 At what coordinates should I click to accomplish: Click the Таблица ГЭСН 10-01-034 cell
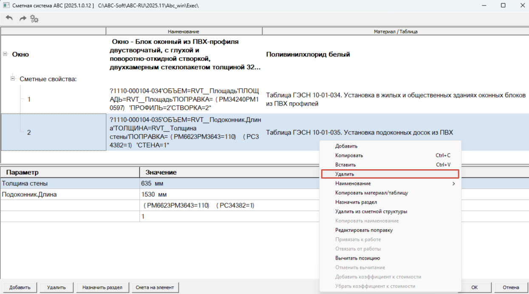(x=396, y=99)
